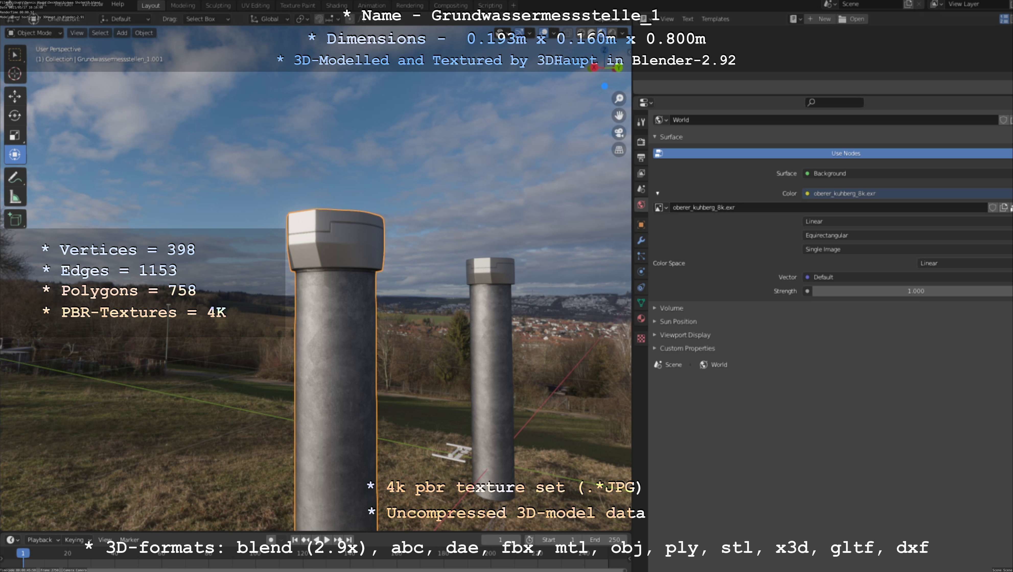Open the timeline Playback menu
The height and width of the screenshot is (572, 1013).
pos(43,540)
